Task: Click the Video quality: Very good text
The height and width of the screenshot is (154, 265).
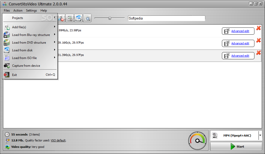Action: pyautogui.click(x=28, y=147)
